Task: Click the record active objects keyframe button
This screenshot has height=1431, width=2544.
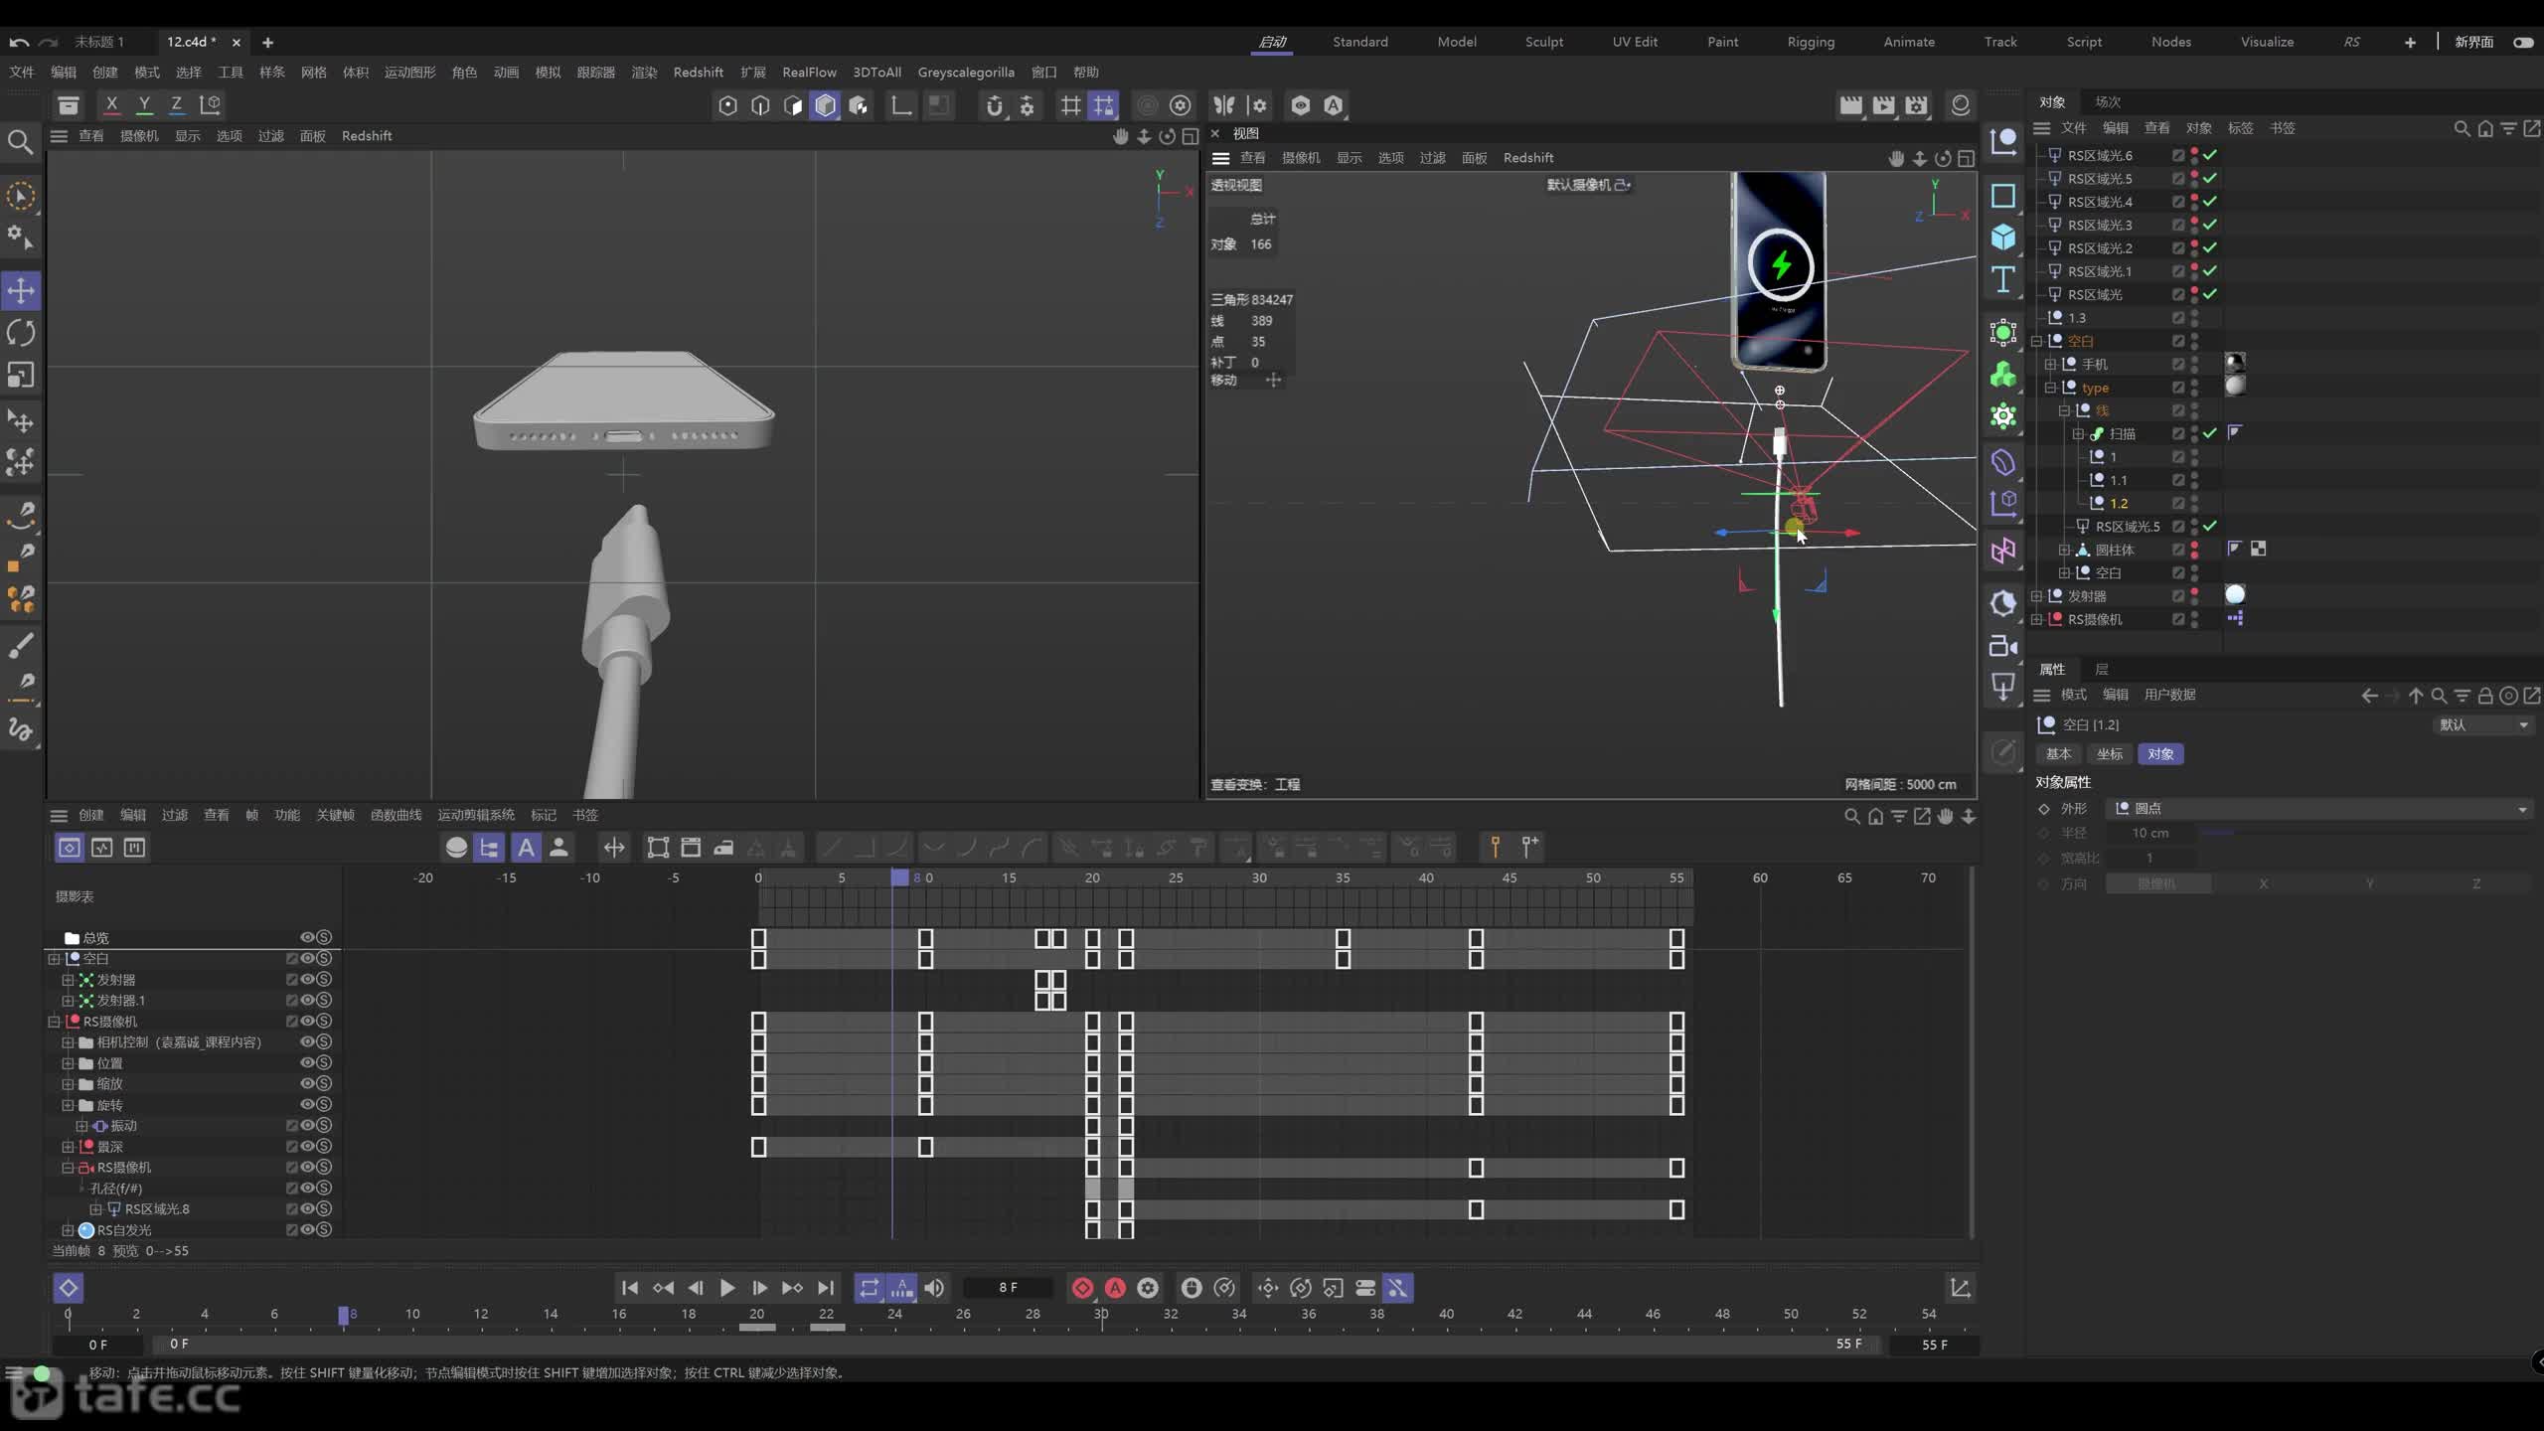Action: point(1082,1288)
